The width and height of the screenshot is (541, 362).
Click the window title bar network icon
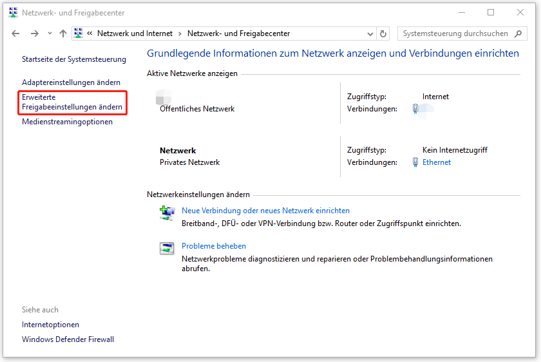pyautogui.click(x=13, y=12)
